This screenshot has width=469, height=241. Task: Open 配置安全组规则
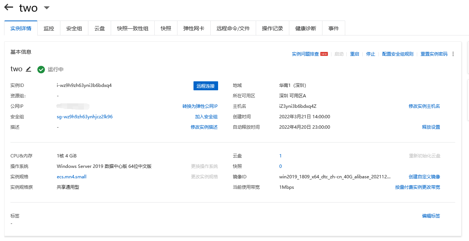point(398,54)
